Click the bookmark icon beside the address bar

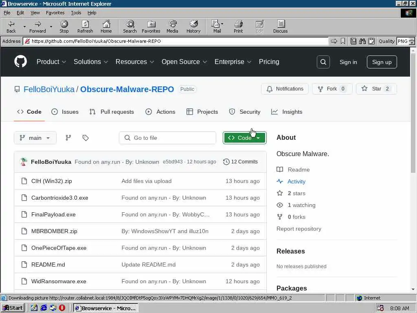(343, 41)
